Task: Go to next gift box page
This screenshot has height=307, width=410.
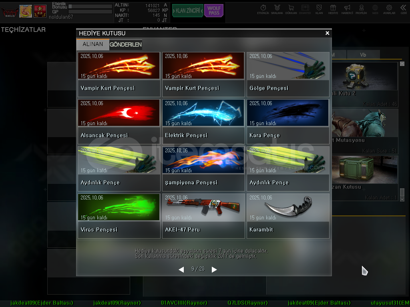Action: (214, 269)
